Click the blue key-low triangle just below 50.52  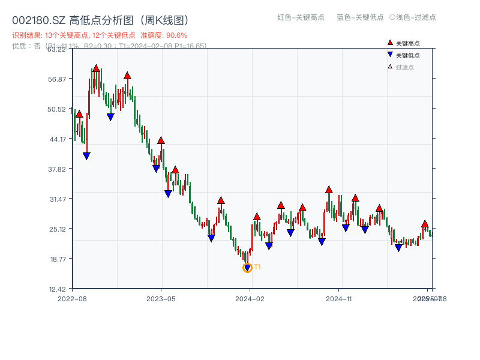tap(110, 117)
